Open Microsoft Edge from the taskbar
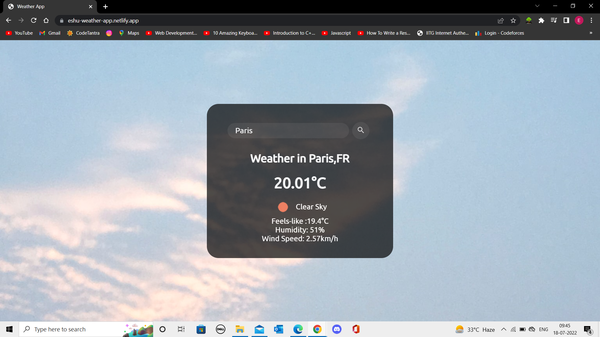The width and height of the screenshot is (600, 337). point(298,329)
